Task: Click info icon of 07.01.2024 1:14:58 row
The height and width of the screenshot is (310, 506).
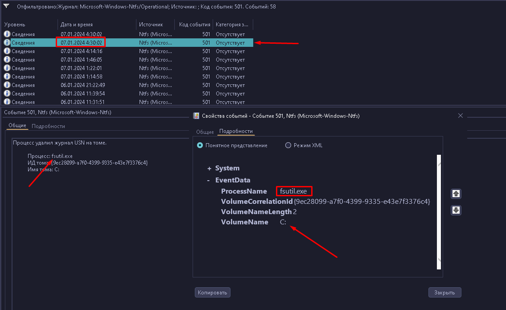Action: pos(7,77)
